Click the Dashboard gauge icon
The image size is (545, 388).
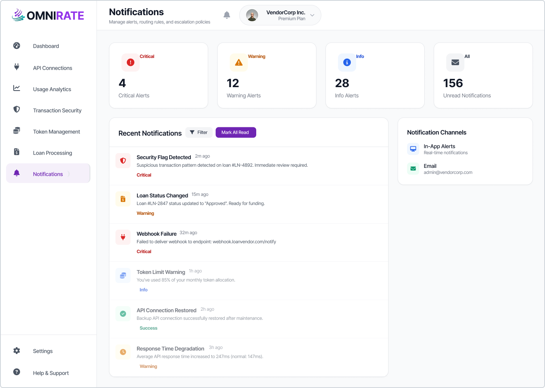pos(17,46)
